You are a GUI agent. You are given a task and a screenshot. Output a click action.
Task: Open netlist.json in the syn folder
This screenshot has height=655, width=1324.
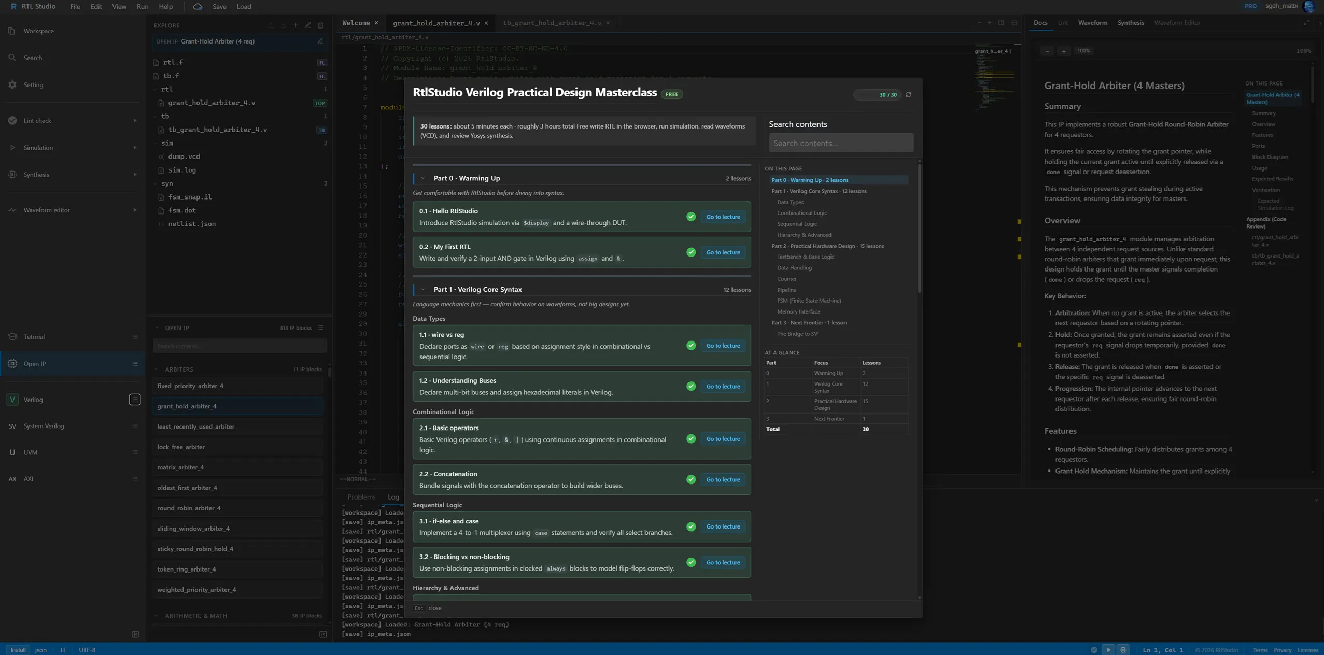click(192, 224)
